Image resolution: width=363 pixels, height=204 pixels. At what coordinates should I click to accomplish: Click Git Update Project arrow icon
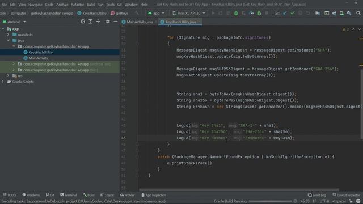[285, 13]
